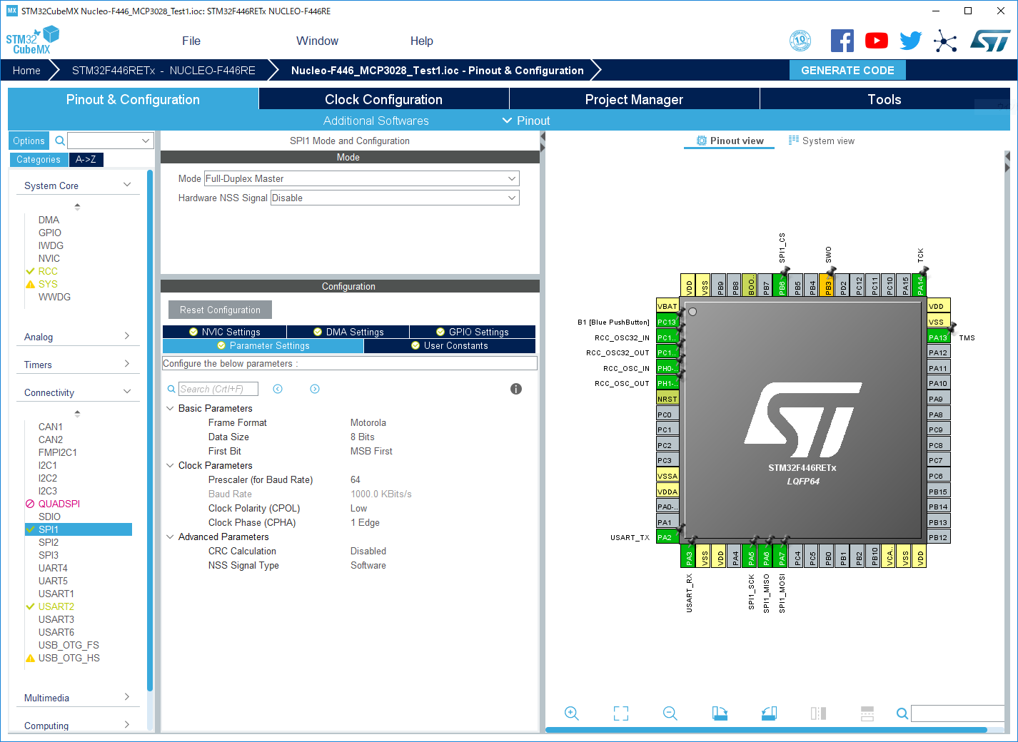Select the PA2 USART_TX pin

point(667,537)
